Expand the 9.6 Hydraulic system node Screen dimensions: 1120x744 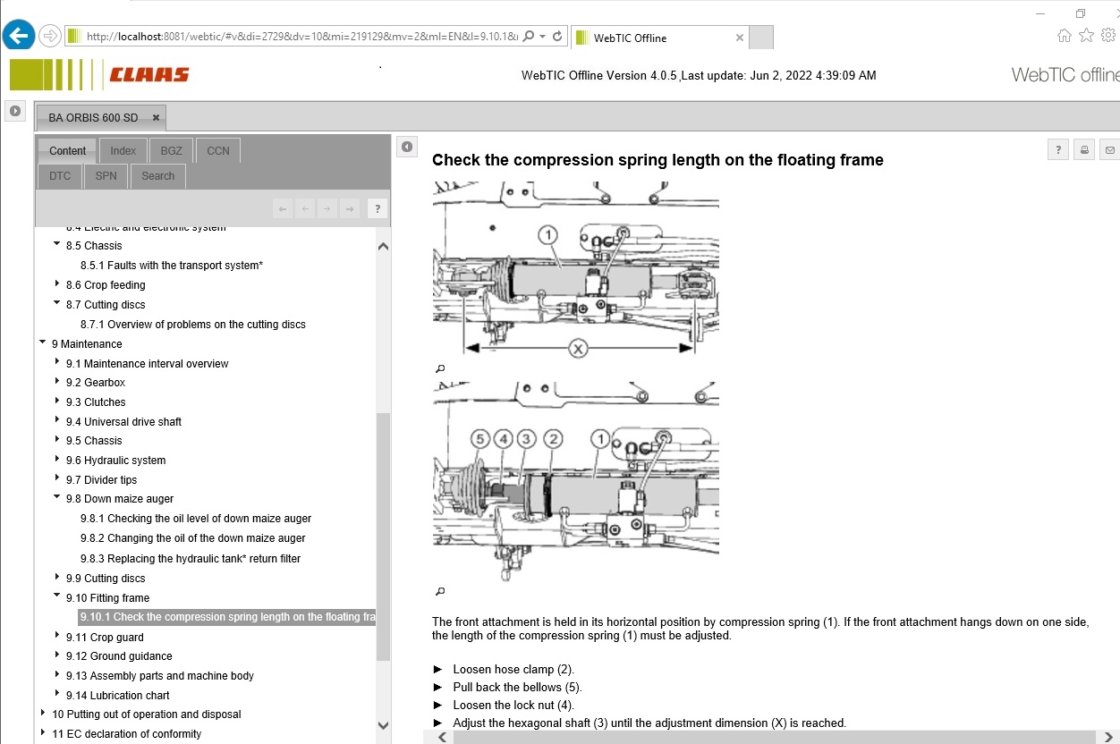click(x=57, y=459)
